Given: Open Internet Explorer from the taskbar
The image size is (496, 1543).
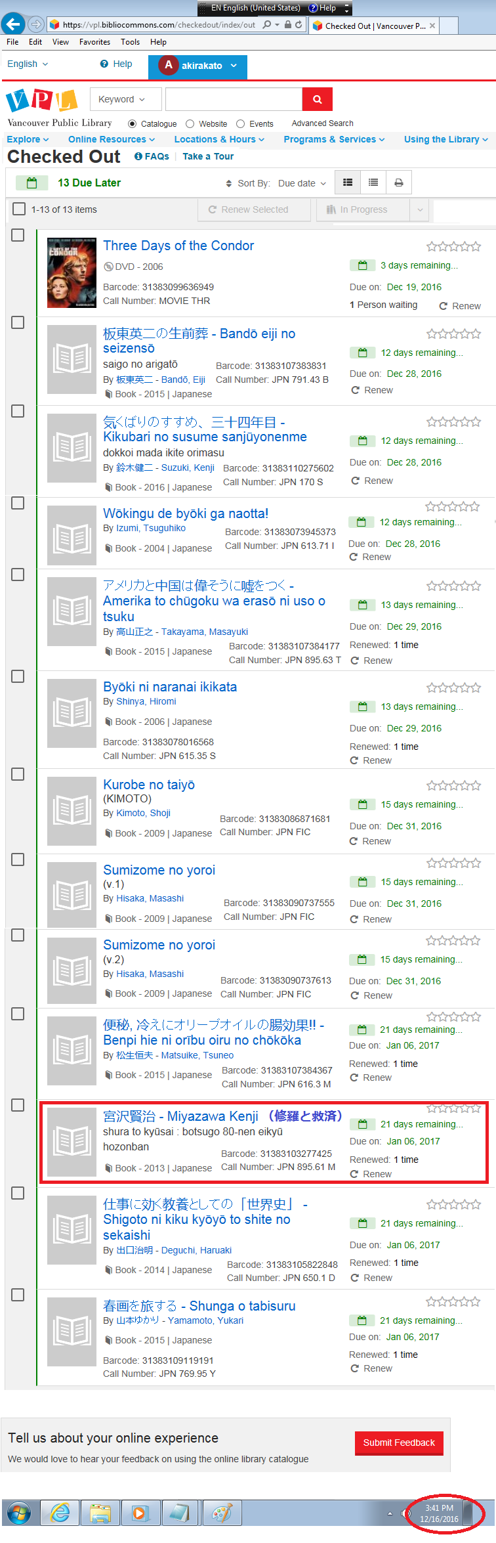Looking at the screenshot, I should pyautogui.click(x=60, y=1514).
